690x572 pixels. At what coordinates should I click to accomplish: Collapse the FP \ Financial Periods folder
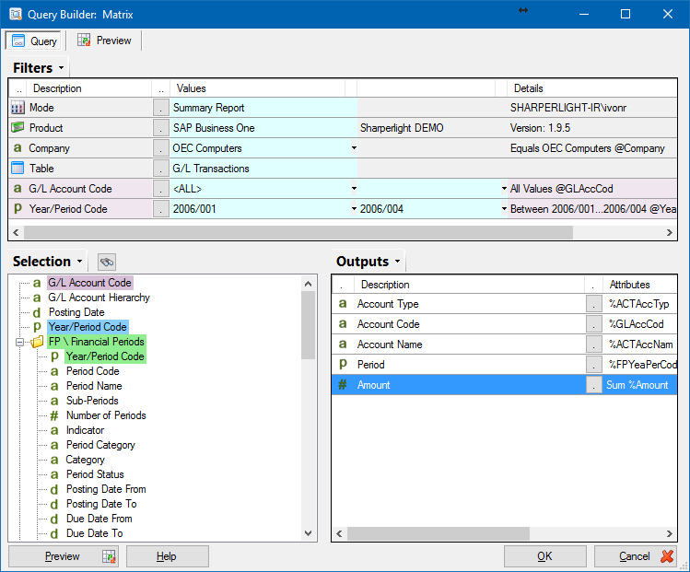click(19, 342)
